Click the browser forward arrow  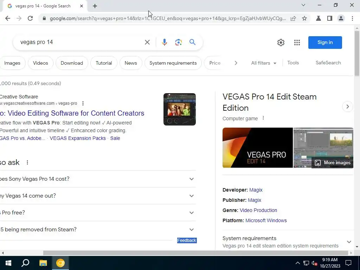(19, 18)
